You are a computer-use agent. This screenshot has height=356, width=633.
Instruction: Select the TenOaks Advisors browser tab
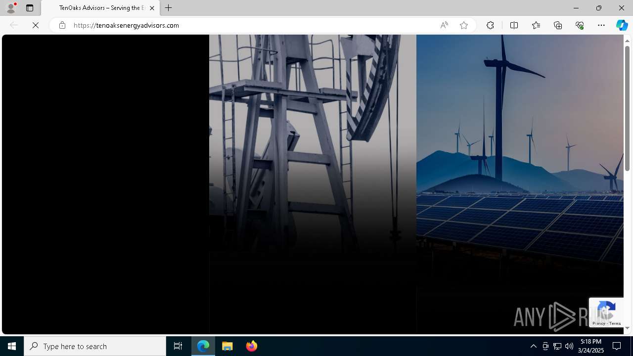click(100, 8)
